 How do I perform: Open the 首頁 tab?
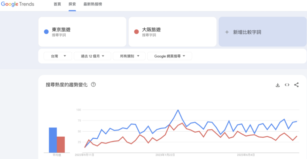[57, 4]
